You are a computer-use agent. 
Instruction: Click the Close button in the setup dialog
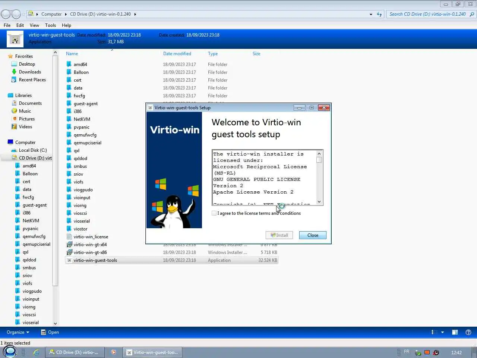click(313, 235)
